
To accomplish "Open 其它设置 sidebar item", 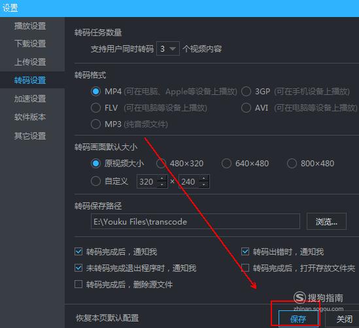I will 30,136.
